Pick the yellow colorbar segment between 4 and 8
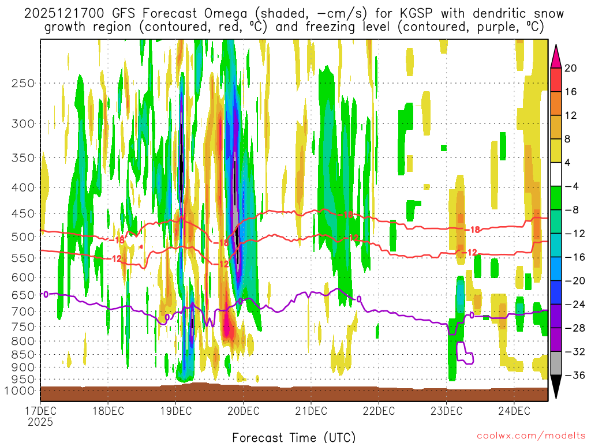The height and width of the screenshot is (443, 591). tap(556, 151)
